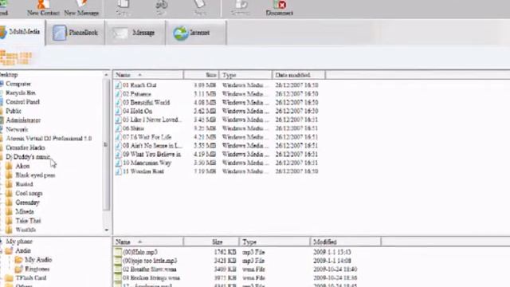Open the My Audio phone folder

point(38,260)
